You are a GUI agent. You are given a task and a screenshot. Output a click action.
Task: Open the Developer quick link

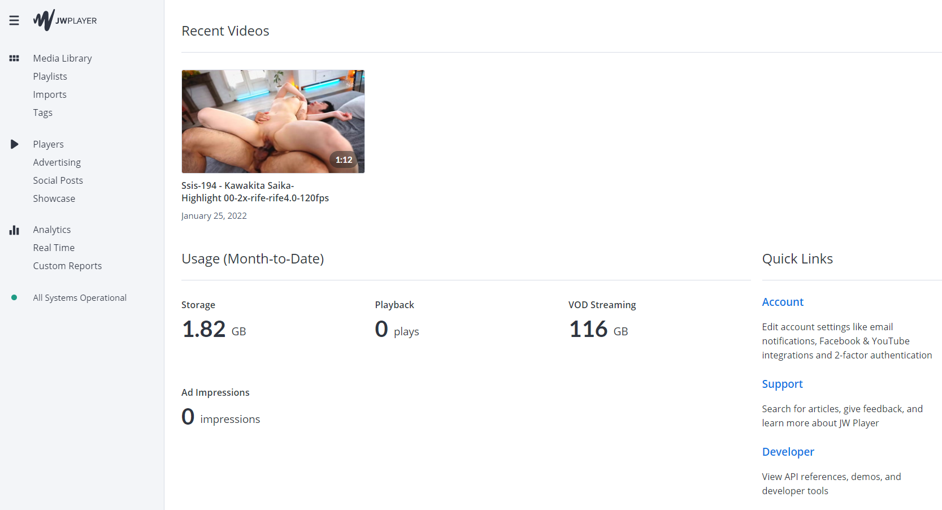pyautogui.click(x=788, y=452)
